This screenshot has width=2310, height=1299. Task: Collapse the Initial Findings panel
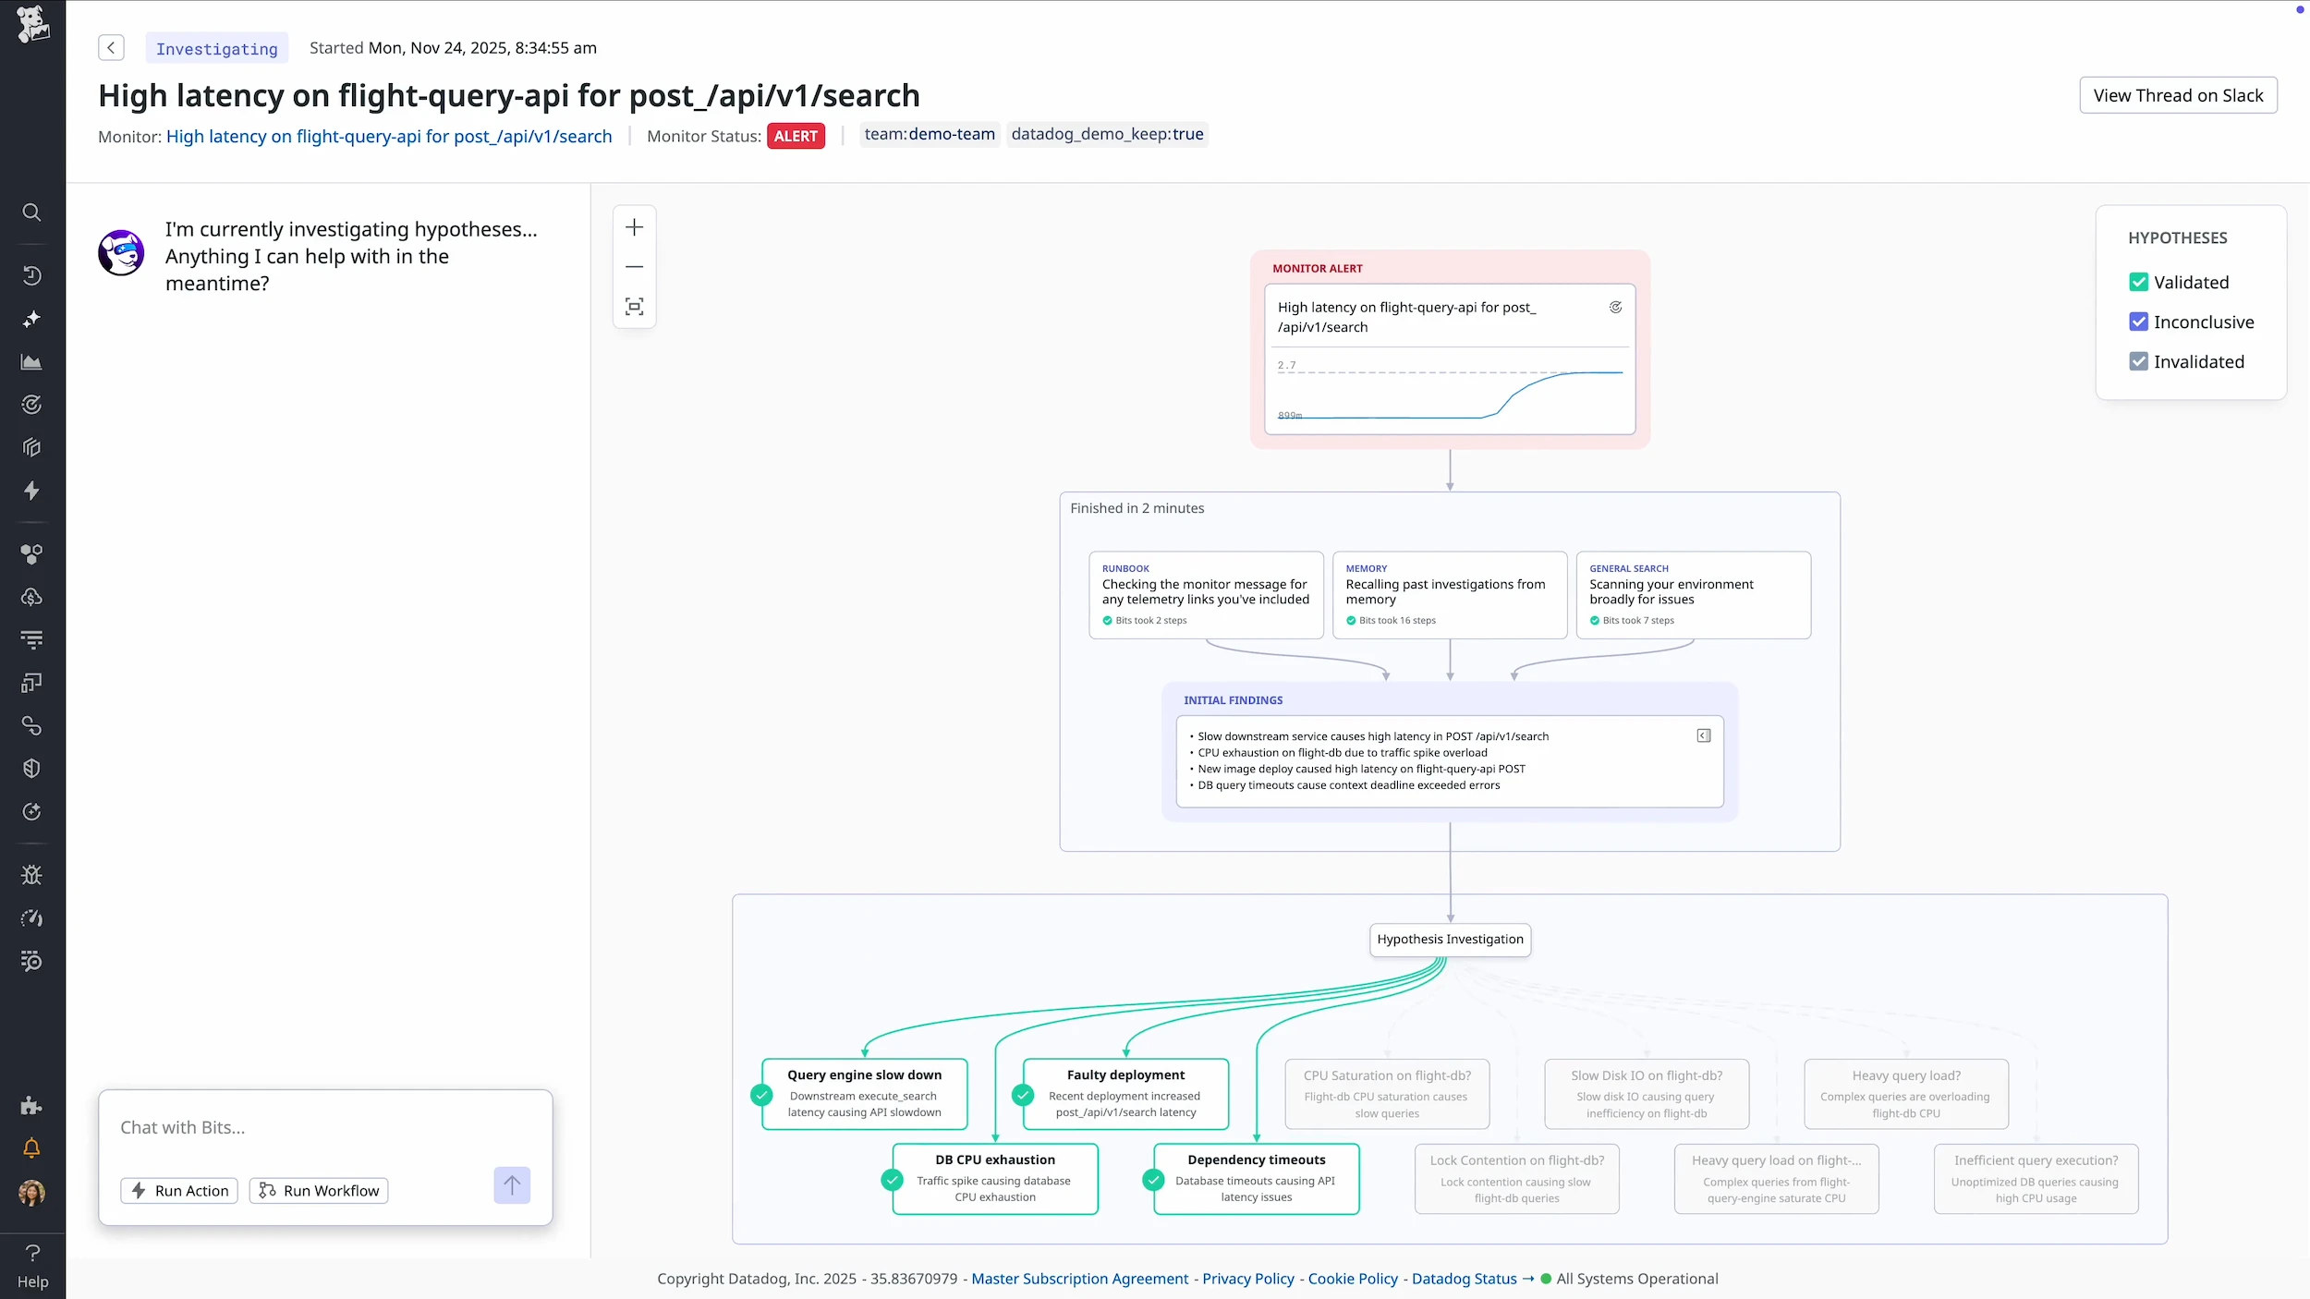1703,735
